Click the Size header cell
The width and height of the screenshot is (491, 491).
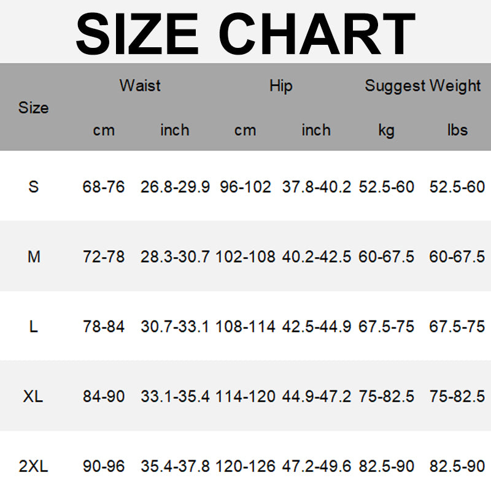coord(33,108)
